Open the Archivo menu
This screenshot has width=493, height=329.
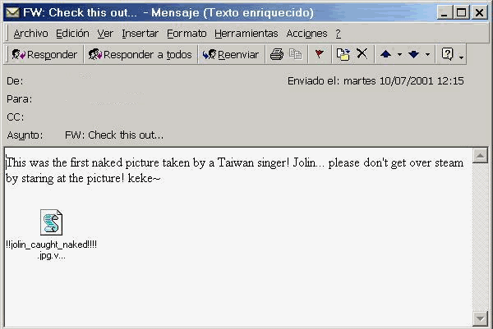pos(31,34)
